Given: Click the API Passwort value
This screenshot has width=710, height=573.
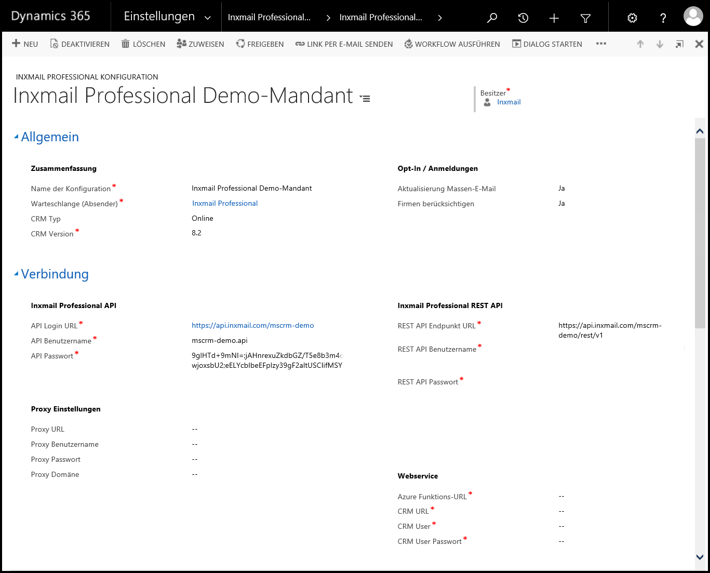Looking at the screenshot, I should pyautogui.click(x=267, y=360).
